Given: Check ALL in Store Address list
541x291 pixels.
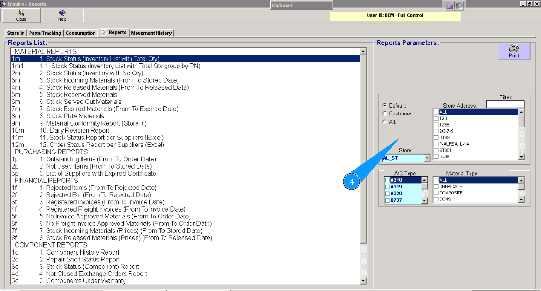Looking at the screenshot, I should tap(436, 112).
